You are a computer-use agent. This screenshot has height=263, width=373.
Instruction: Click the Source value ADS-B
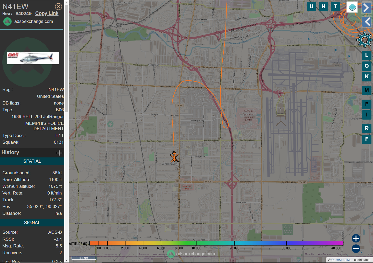[x=55, y=232]
